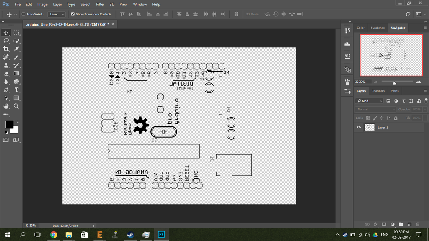Open the Filter menu
This screenshot has height=241, width=429.
[100, 4]
